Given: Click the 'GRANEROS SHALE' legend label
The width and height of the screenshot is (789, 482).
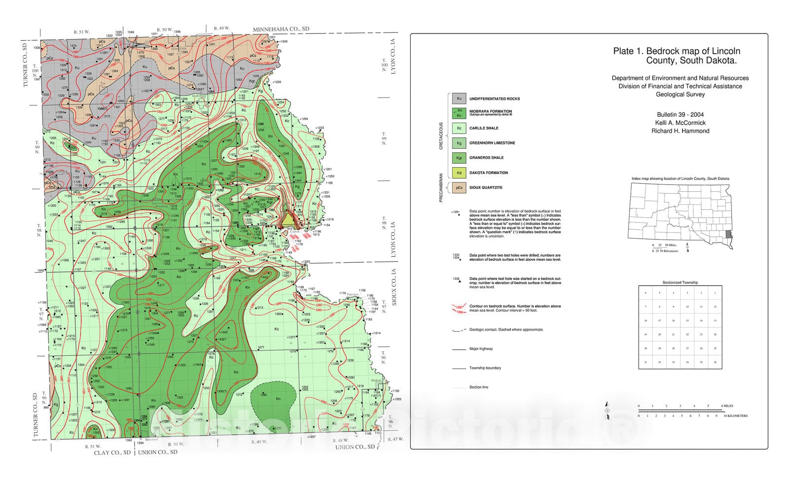Looking at the screenshot, I should [x=487, y=158].
